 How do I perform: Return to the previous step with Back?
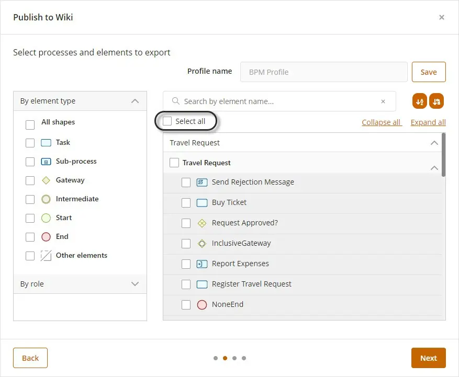point(30,358)
